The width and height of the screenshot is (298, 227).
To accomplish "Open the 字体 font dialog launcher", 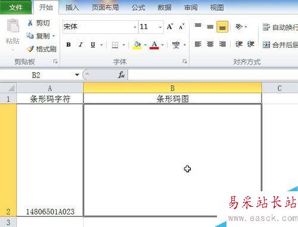I will pos(185,61).
